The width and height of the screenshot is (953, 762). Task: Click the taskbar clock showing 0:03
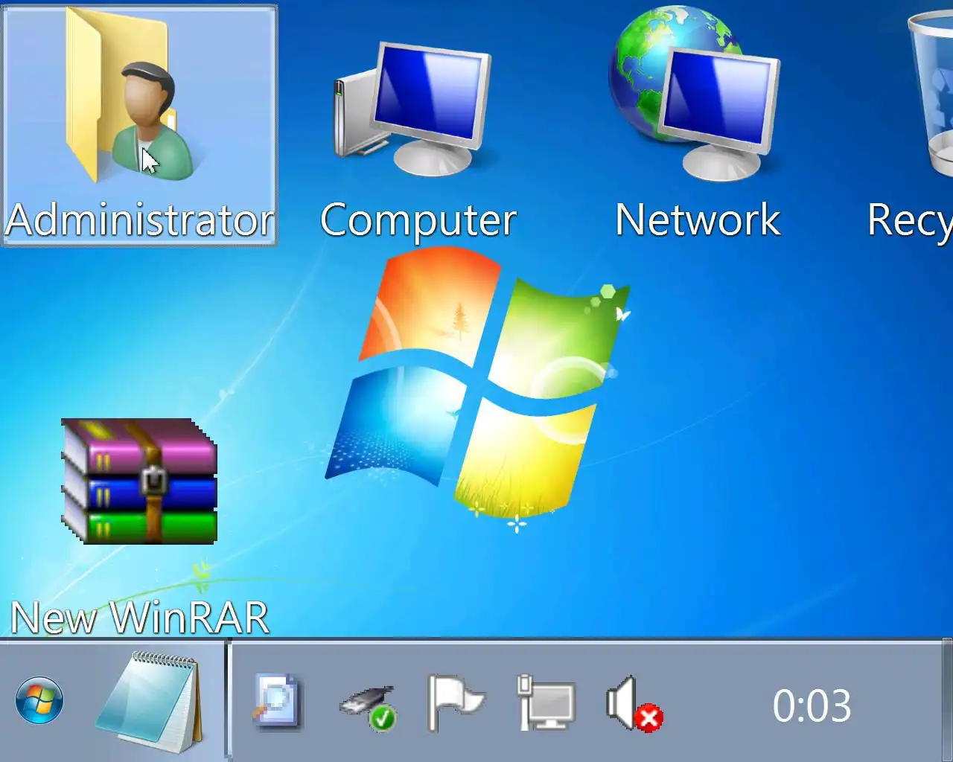pyautogui.click(x=812, y=705)
